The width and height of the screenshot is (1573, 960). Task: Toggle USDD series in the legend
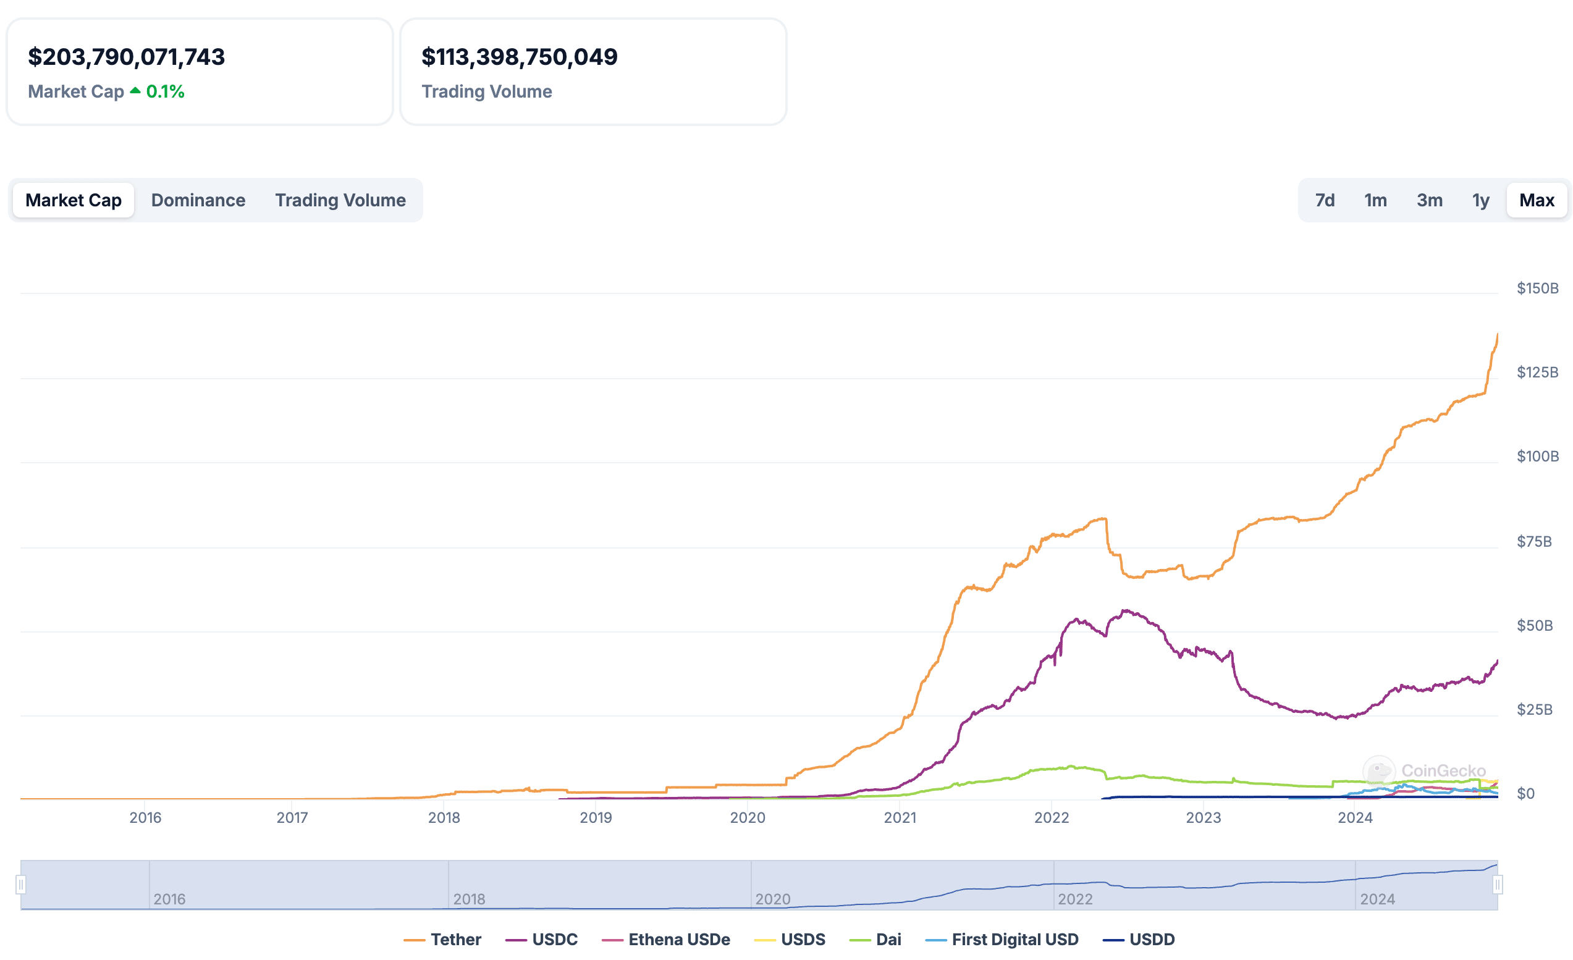tap(1139, 940)
